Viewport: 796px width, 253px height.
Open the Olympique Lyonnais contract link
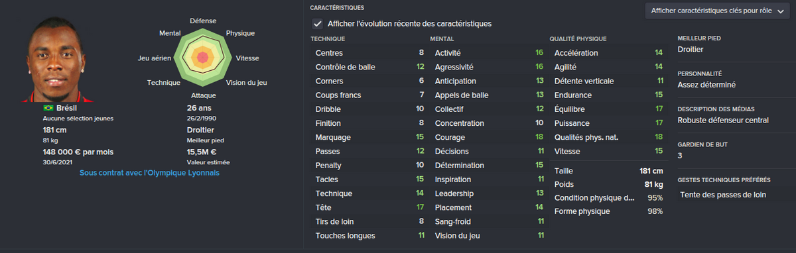coord(149,173)
